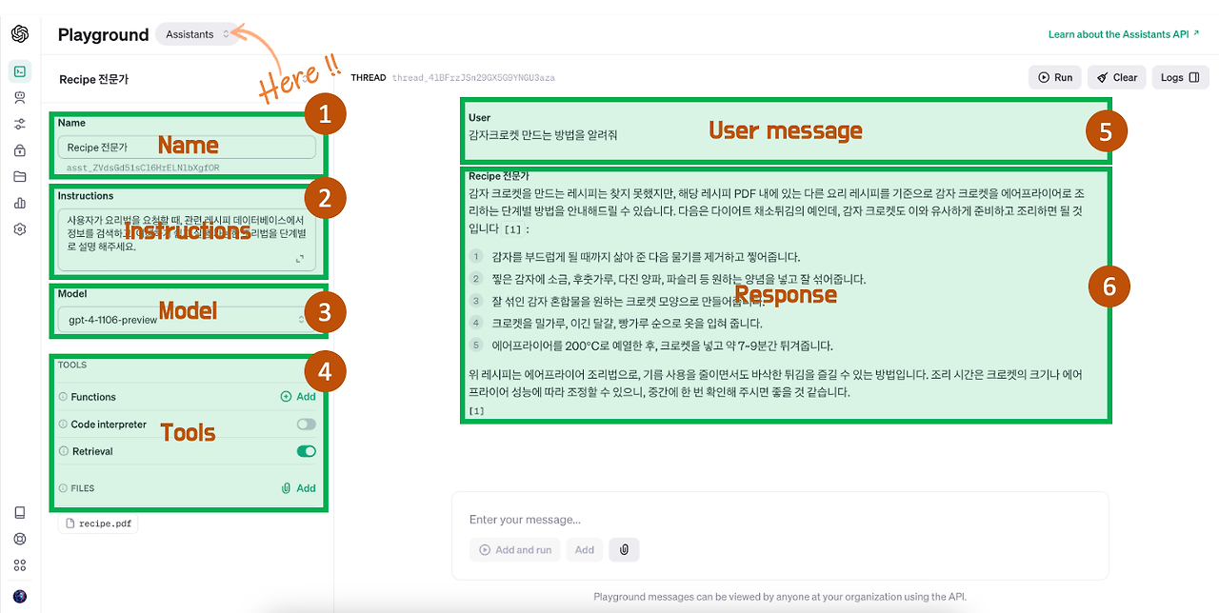Click the Name input field
The width and height of the screenshot is (1219, 613).
(x=187, y=148)
